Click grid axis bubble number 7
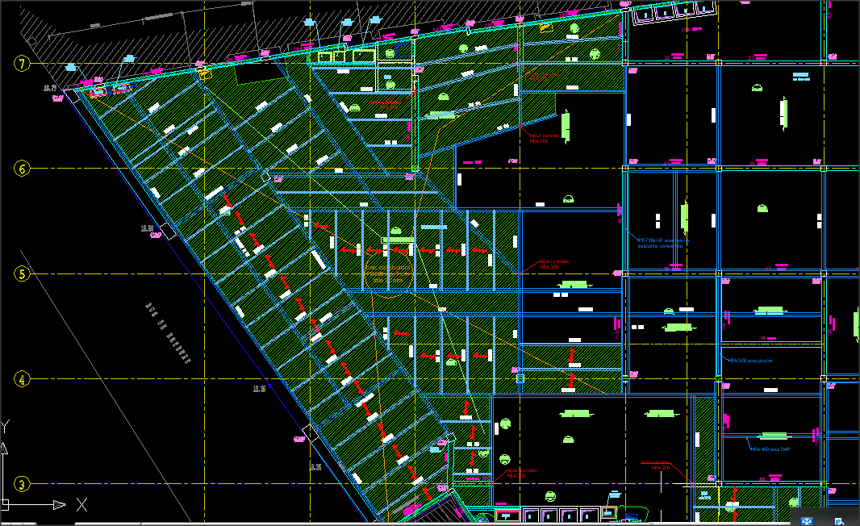Viewport: 860px width, 526px height. pos(23,64)
